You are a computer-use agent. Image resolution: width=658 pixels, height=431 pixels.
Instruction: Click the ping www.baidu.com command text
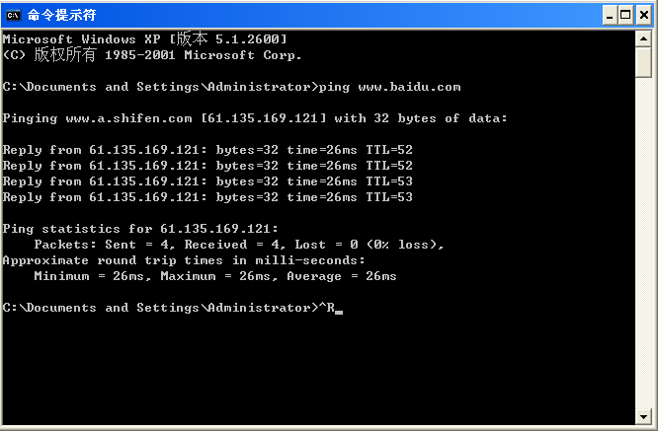point(389,87)
